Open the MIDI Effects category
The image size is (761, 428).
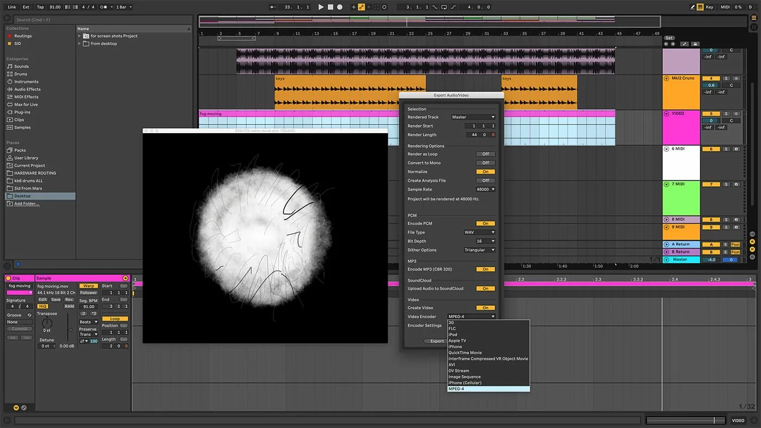(x=26, y=97)
